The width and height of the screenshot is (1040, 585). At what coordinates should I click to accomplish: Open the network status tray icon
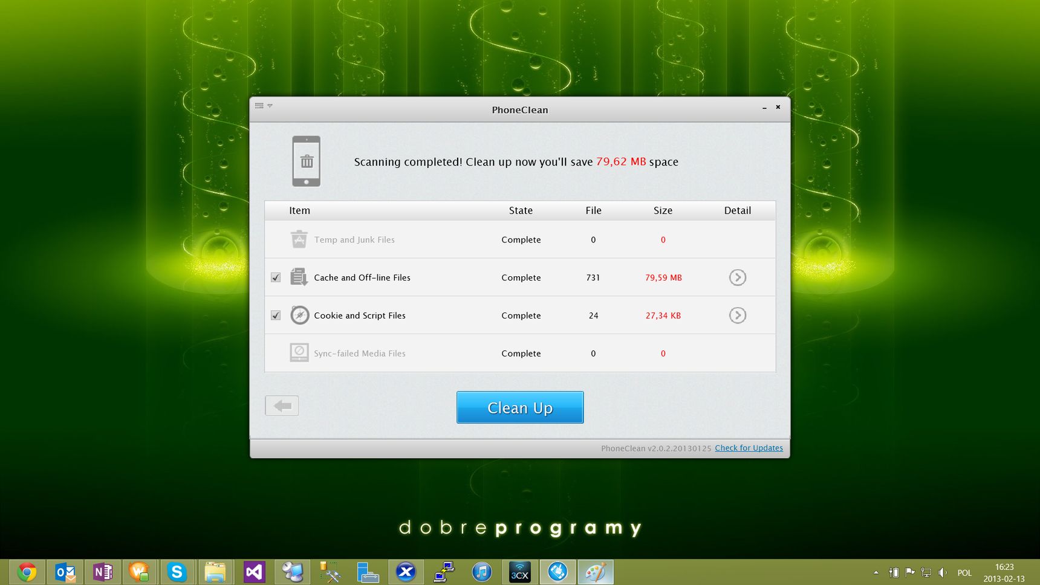pos(926,572)
